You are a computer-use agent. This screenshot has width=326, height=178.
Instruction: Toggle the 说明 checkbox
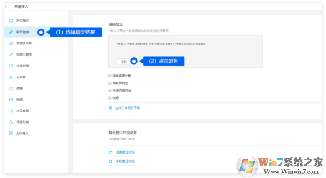click(110, 98)
